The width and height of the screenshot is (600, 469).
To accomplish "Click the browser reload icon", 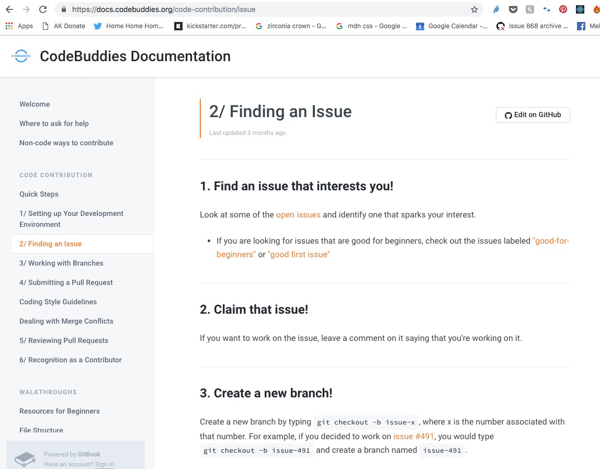I will pyautogui.click(x=43, y=9).
